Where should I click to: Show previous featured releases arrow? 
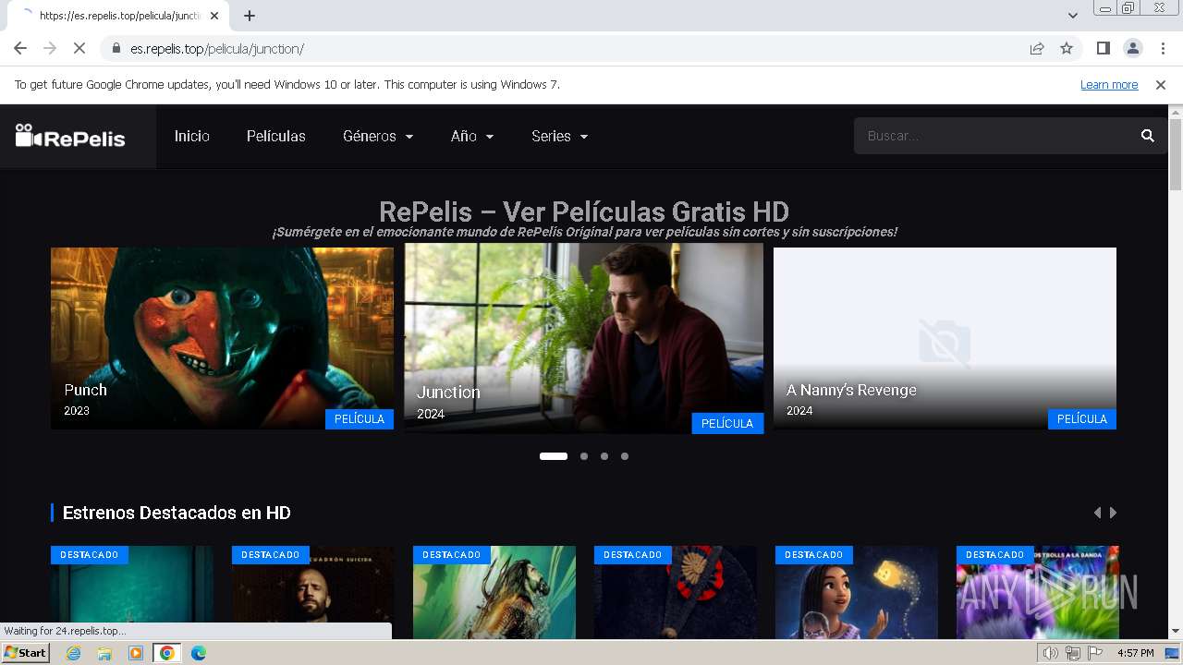tap(1097, 513)
